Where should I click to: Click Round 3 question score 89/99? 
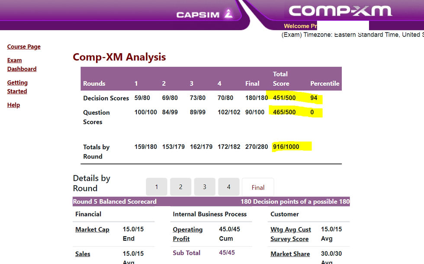point(198,112)
